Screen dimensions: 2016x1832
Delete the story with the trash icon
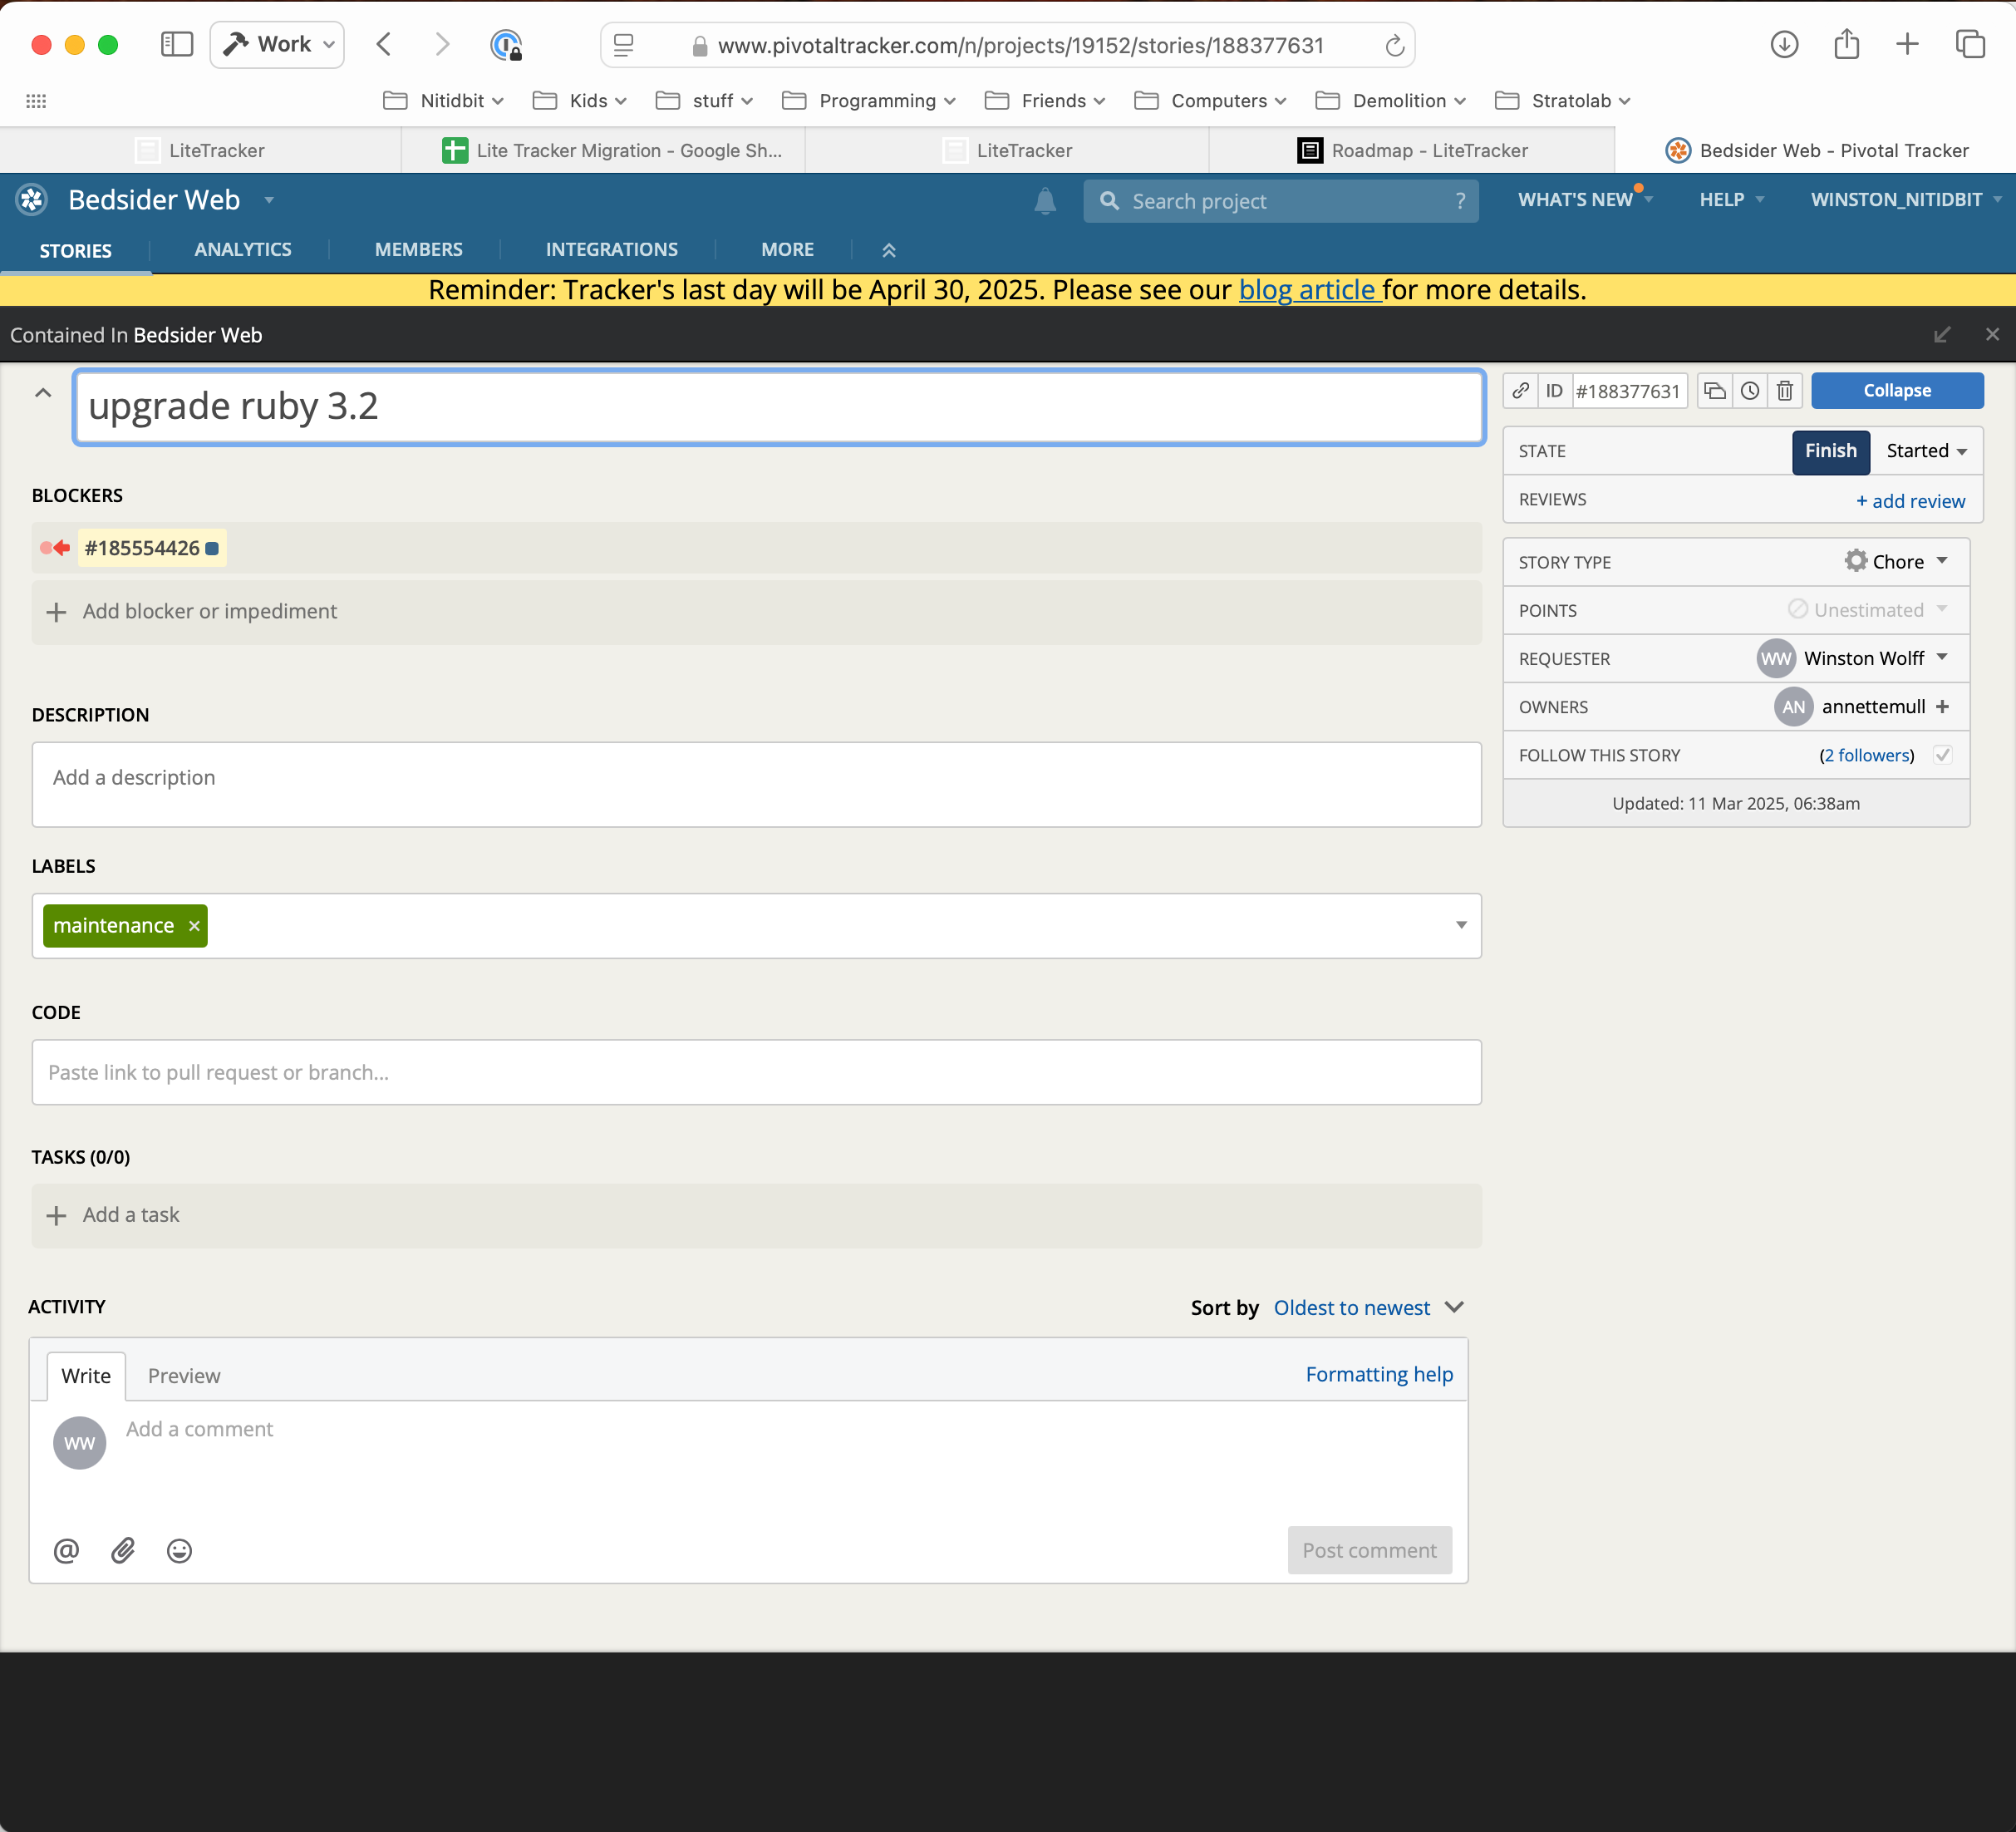(1785, 391)
